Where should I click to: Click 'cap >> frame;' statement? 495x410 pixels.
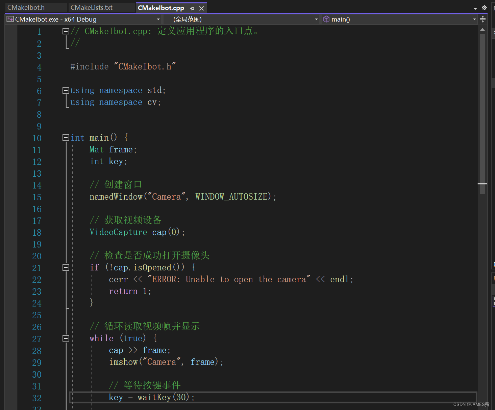pyautogui.click(x=140, y=350)
